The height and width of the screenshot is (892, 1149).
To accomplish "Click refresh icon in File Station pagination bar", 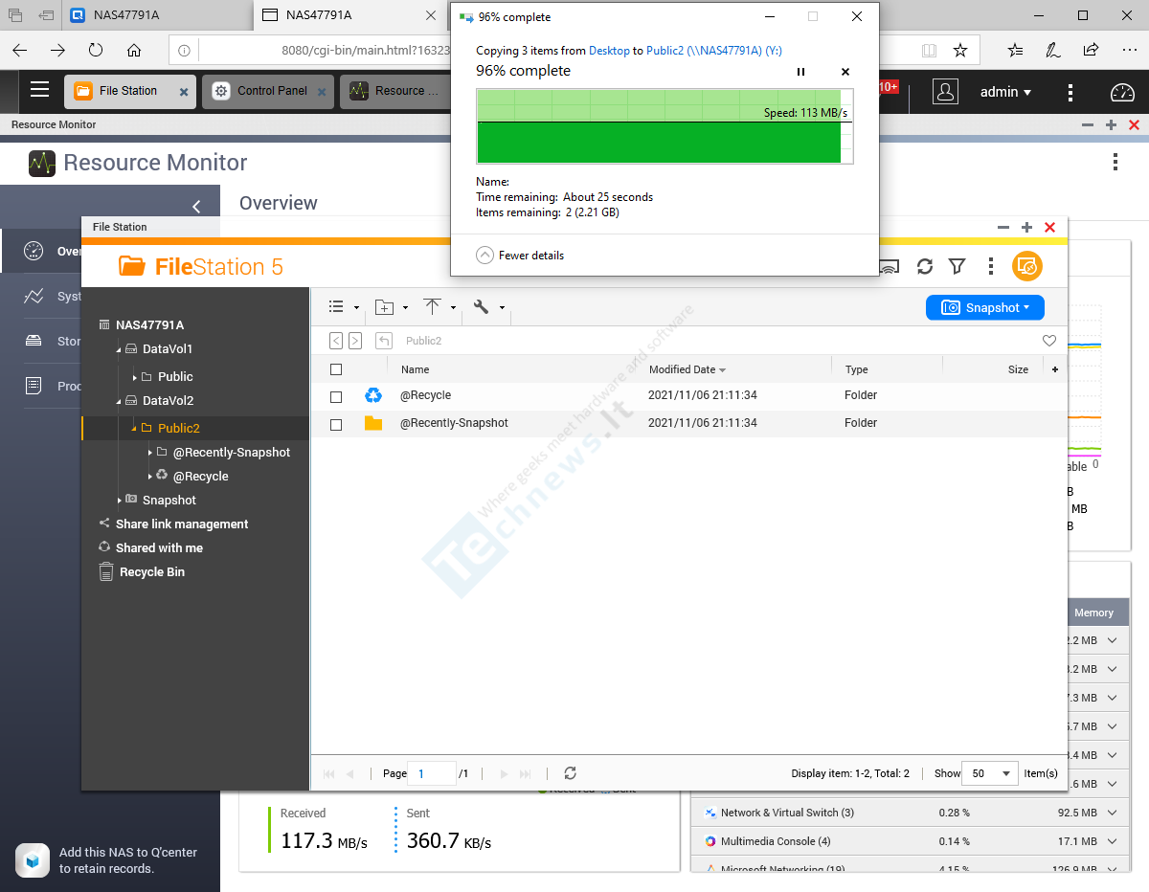I will pyautogui.click(x=570, y=773).
